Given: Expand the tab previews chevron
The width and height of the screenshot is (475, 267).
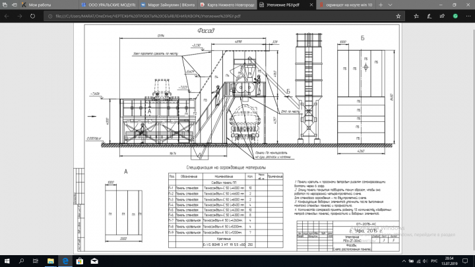Looking at the screenshot, I should point(390,5).
